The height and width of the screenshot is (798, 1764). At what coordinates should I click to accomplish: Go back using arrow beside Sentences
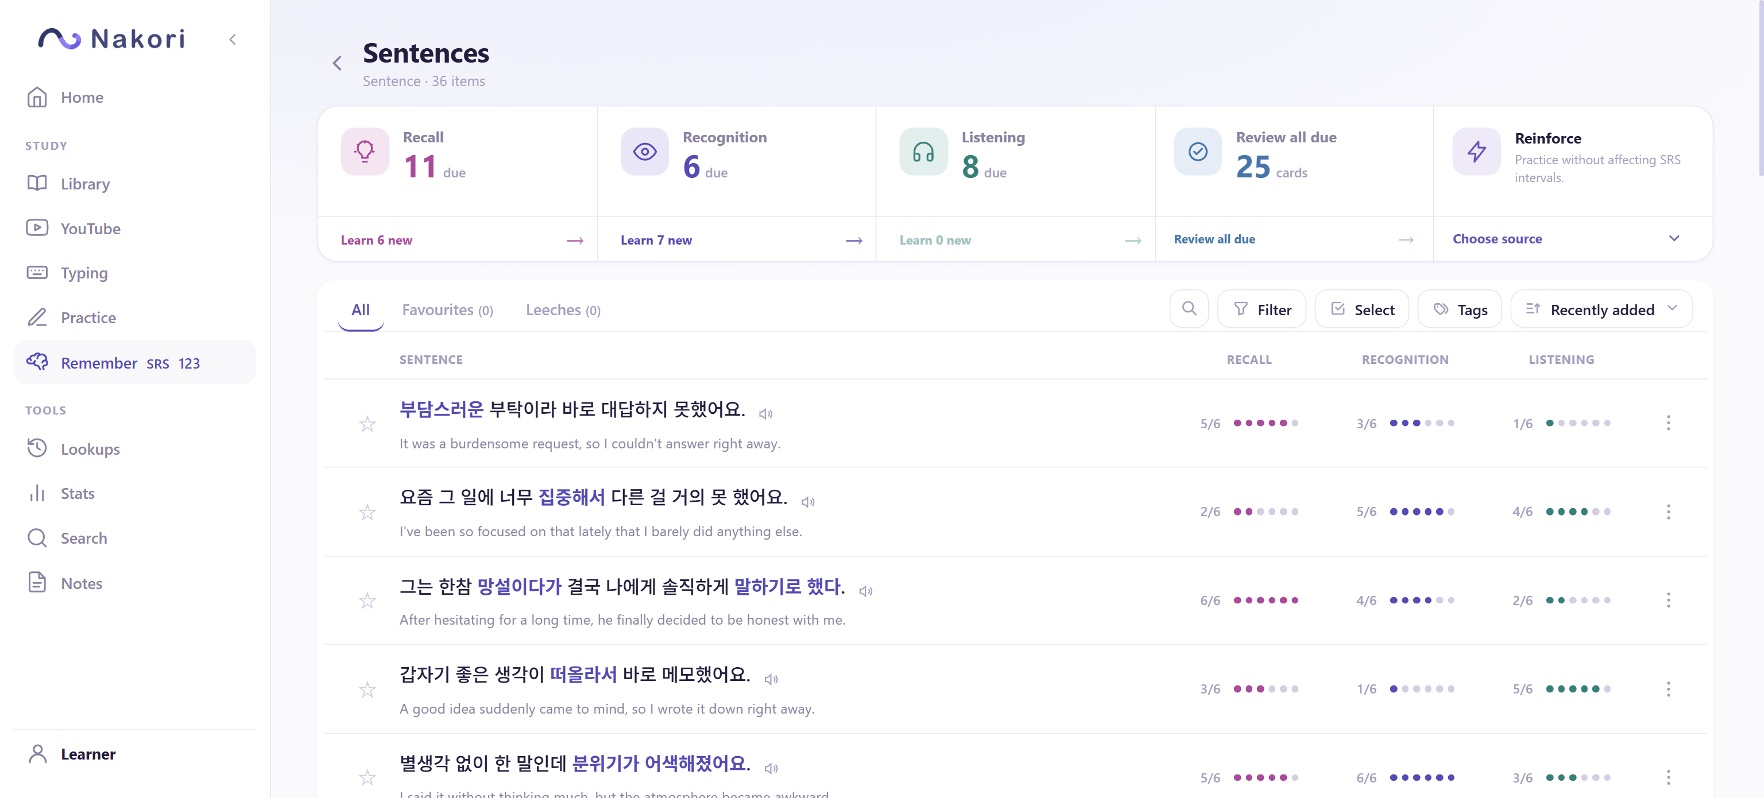pos(337,63)
